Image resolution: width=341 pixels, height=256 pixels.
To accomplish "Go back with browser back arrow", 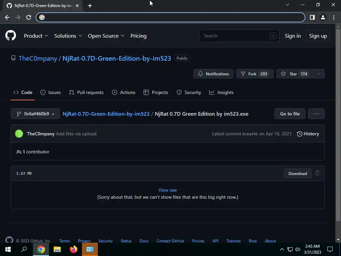I will [x=7, y=17].
